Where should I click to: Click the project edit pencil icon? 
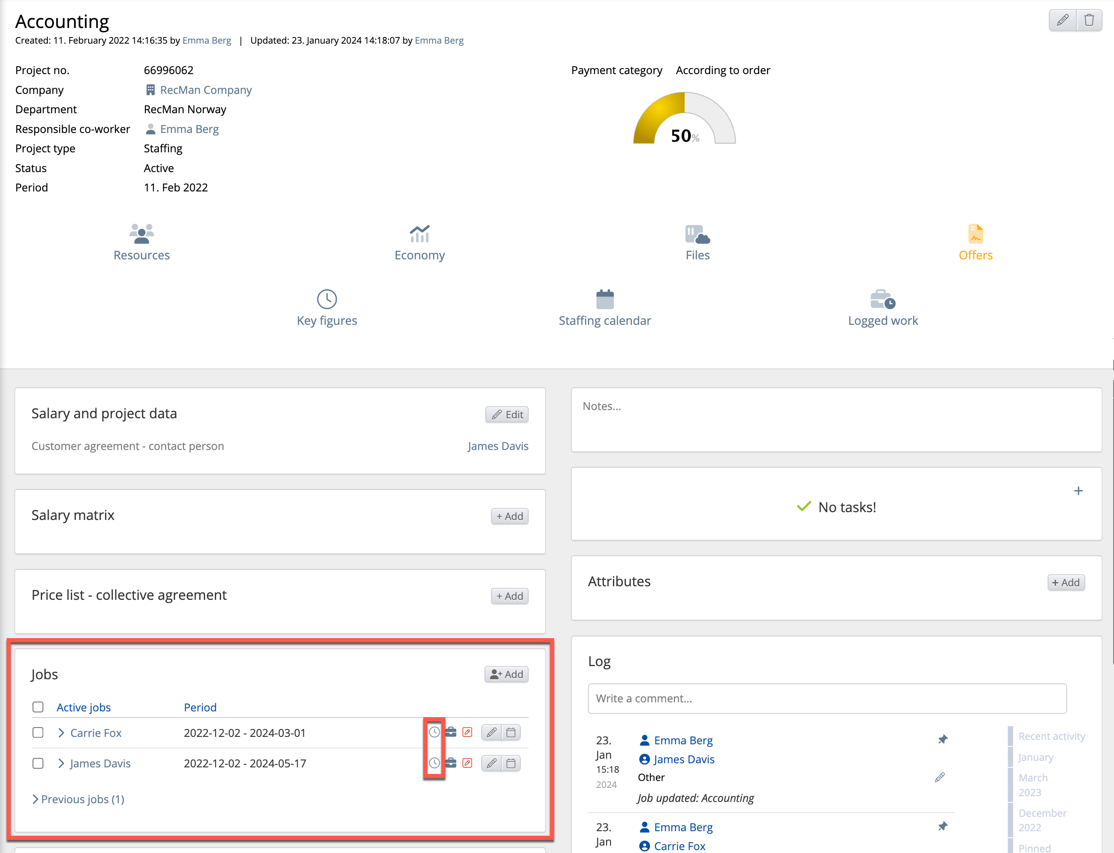[x=1063, y=20]
